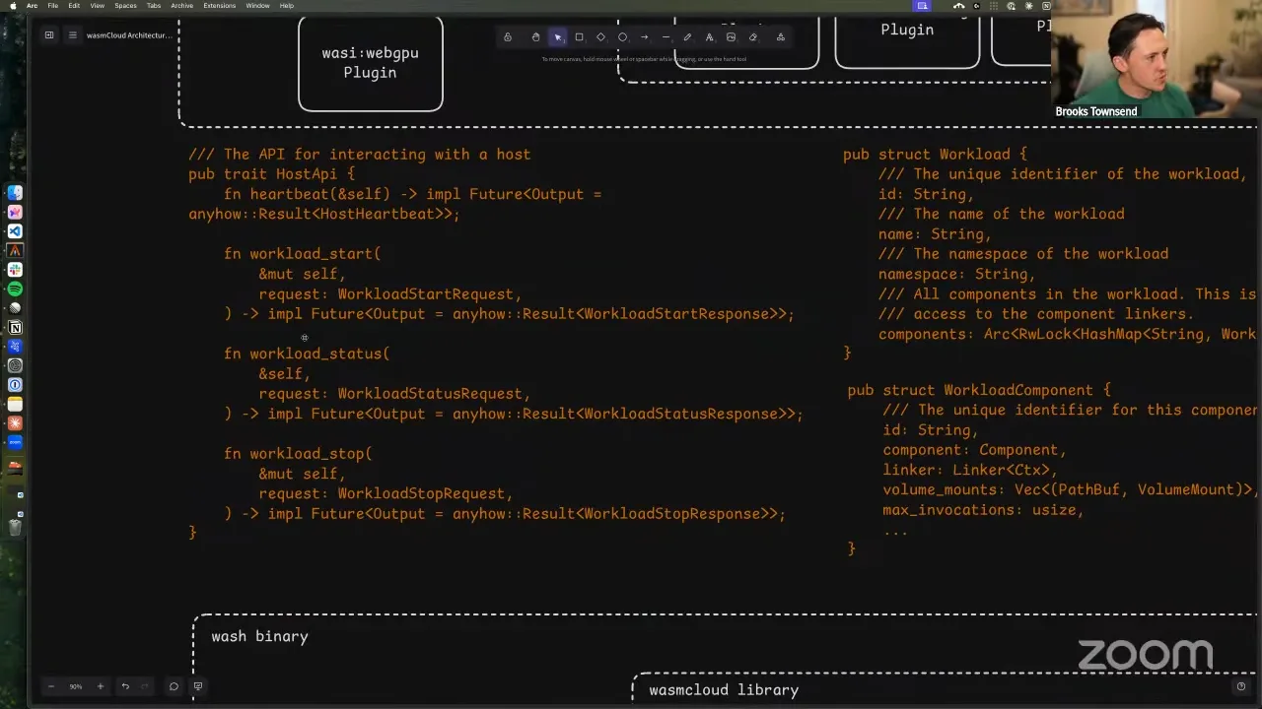Select the "fn workload_stop(" line
Screen dimensions: 1262x709
(x=298, y=454)
